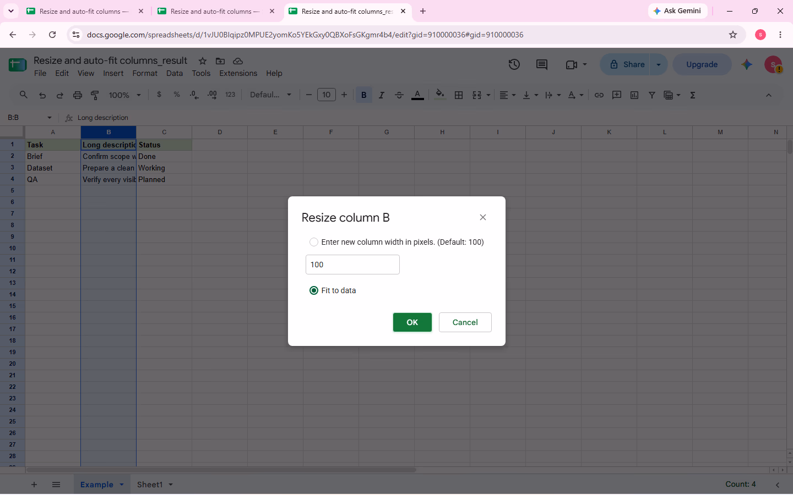Image resolution: width=793 pixels, height=495 pixels.
Task: Insert a chart from the toolbar
Action: (x=634, y=95)
